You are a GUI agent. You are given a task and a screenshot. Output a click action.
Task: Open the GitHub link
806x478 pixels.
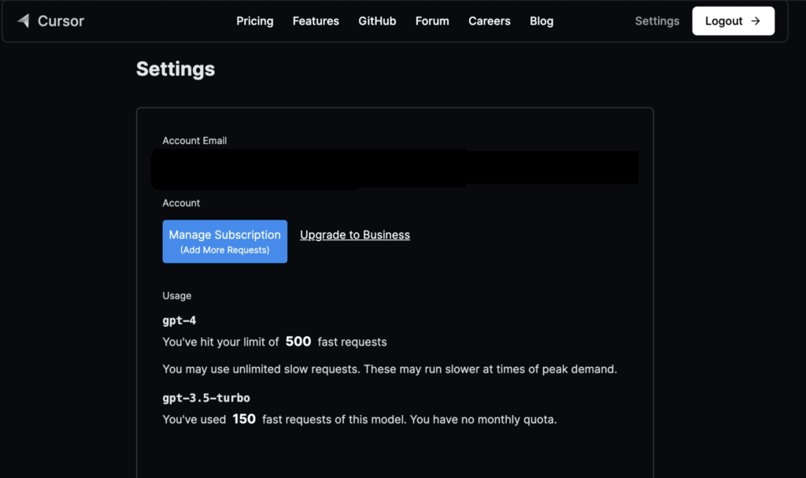[377, 21]
